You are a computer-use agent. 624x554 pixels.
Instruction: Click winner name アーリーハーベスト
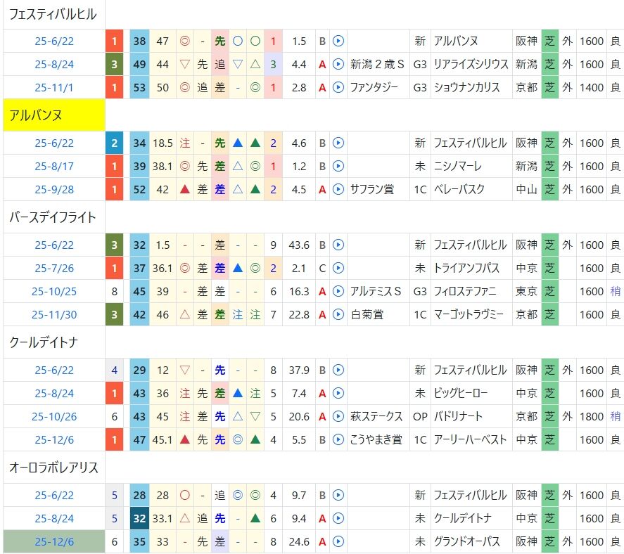(x=471, y=440)
